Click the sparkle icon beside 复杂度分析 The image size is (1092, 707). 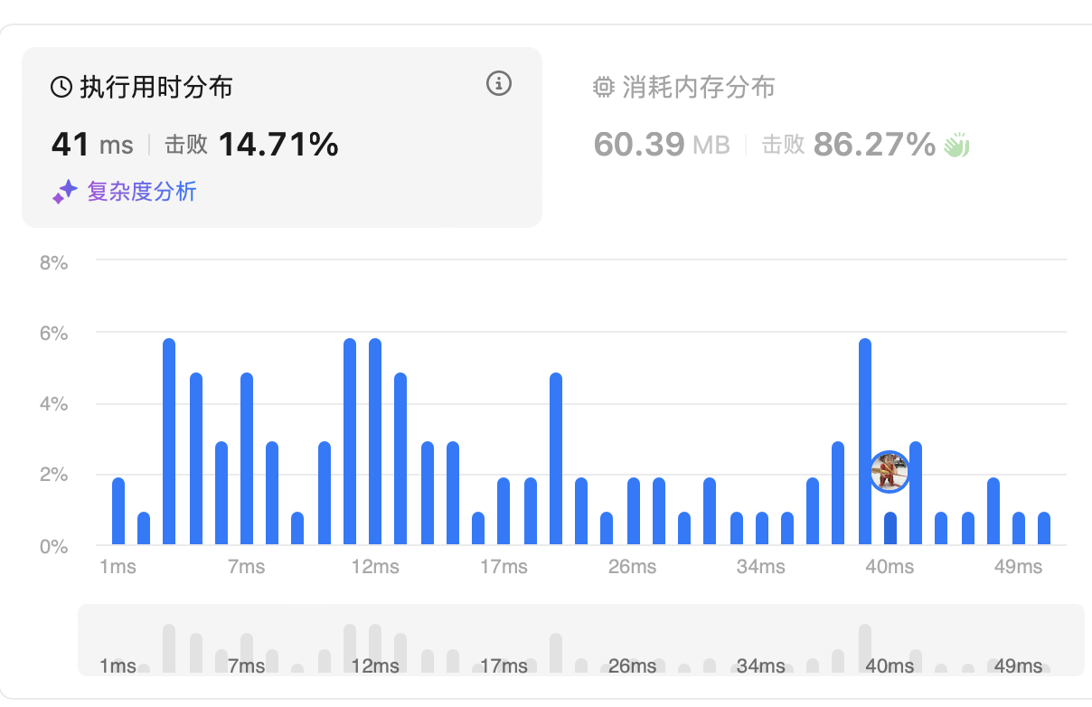pos(64,192)
